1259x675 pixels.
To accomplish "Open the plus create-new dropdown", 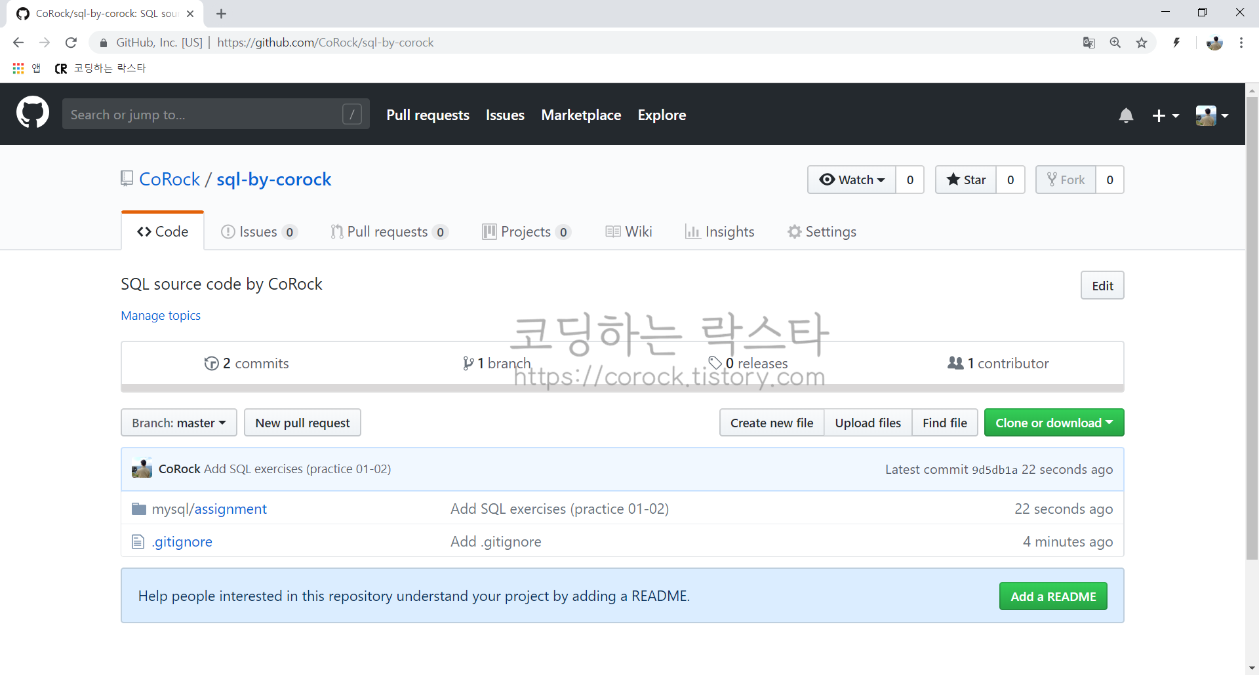I will [x=1165, y=115].
